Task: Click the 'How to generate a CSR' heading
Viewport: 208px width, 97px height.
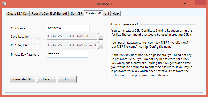Action: (127, 24)
